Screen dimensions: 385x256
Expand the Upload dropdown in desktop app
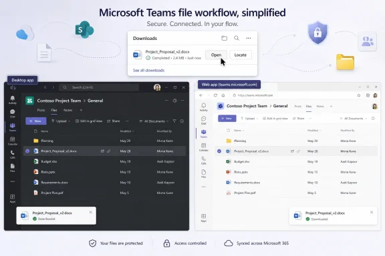61,121
